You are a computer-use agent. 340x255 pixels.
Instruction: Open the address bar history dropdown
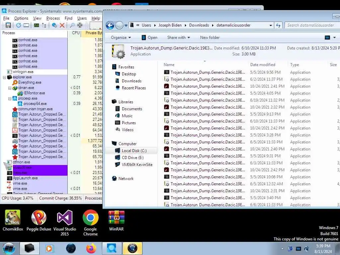coord(271,25)
